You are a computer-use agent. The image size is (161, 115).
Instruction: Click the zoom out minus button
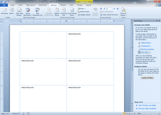[143, 113]
